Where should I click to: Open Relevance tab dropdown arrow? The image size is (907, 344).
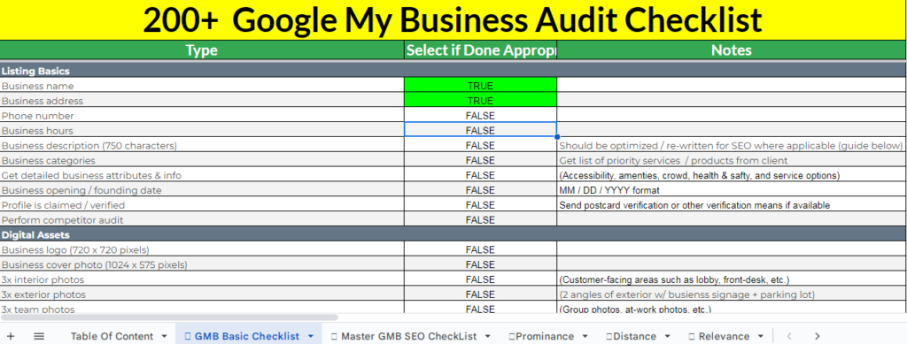click(760, 337)
